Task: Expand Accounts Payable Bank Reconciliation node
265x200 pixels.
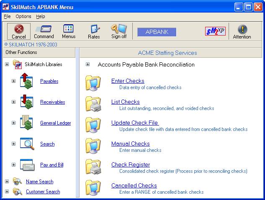Action: click(87, 64)
